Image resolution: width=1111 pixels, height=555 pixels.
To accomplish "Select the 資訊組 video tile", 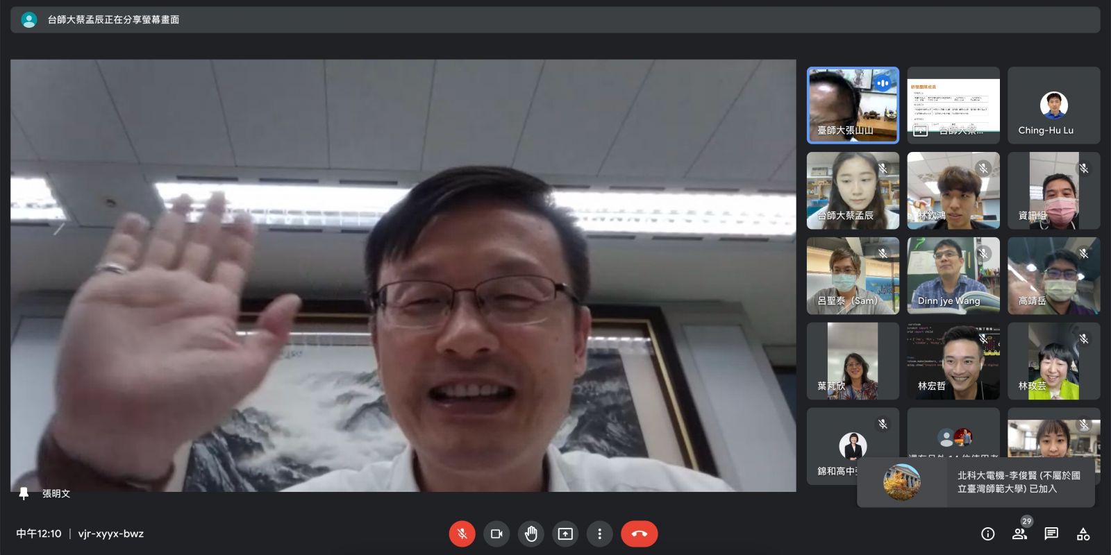I will pyautogui.click(x=1054, y=191).
